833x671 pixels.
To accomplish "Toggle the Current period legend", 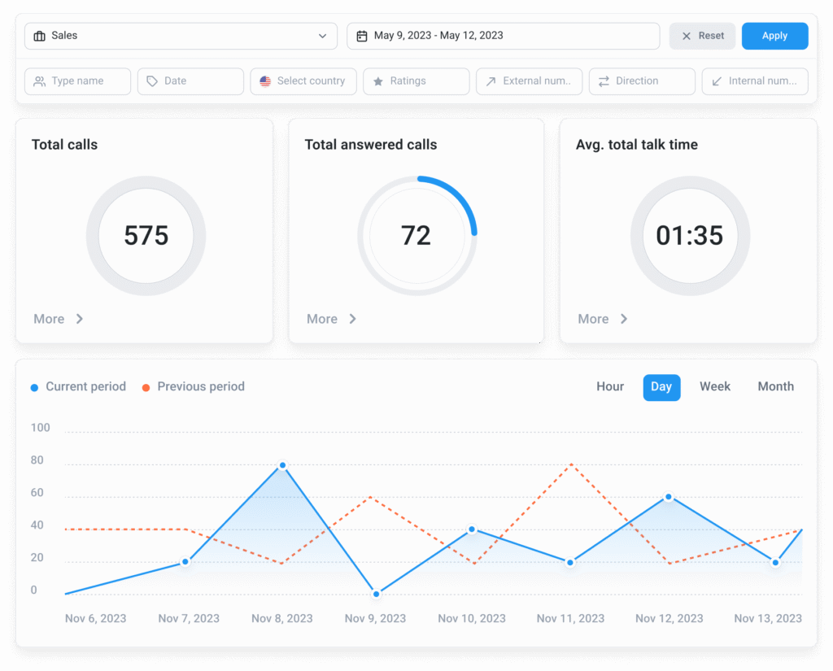I will click(x=77, y=386).
